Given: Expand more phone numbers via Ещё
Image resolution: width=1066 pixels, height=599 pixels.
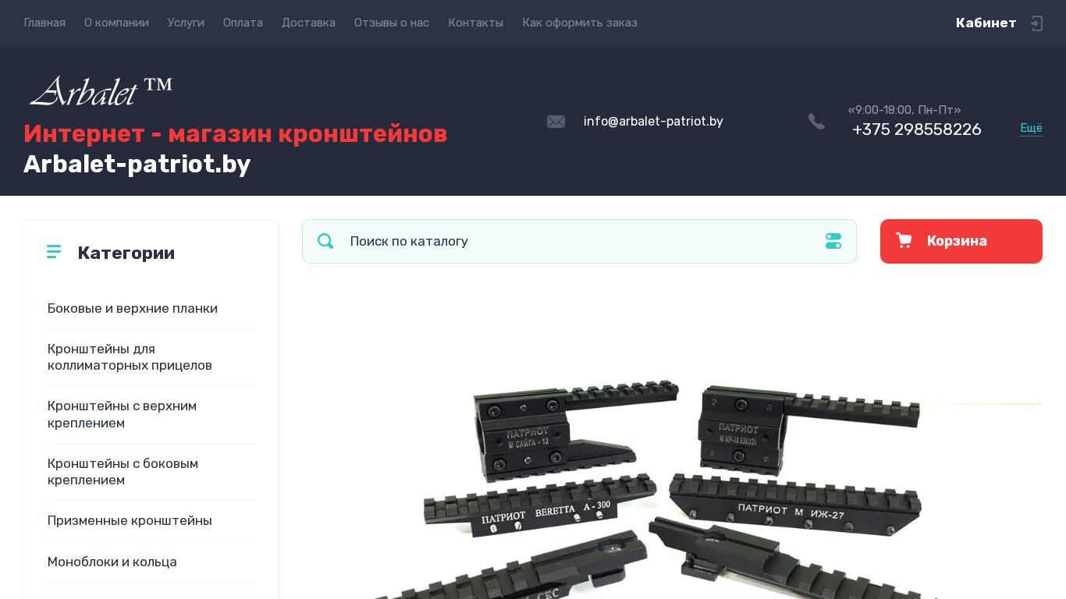Looking at the screenshot, I should tap(1031, 129).
